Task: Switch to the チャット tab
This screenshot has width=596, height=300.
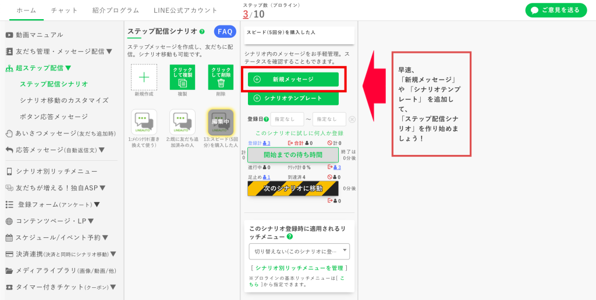Action: click(x=64, y=10)
